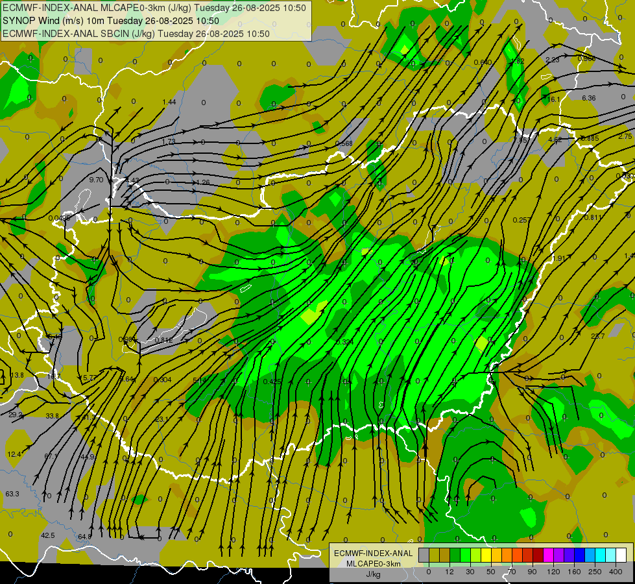Click the map value '6.36'

[589, 98]
